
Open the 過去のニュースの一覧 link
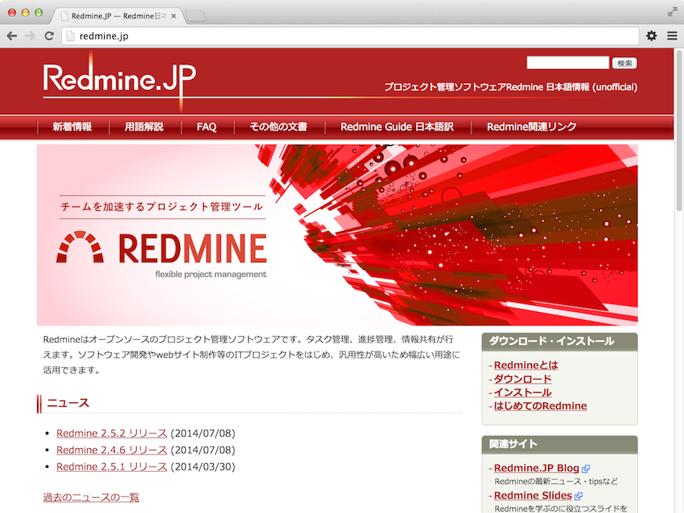pyautogui.click(x=91, y=497)
